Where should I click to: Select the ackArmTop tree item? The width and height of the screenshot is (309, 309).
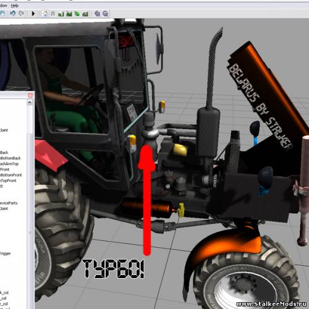coord(9,164)
